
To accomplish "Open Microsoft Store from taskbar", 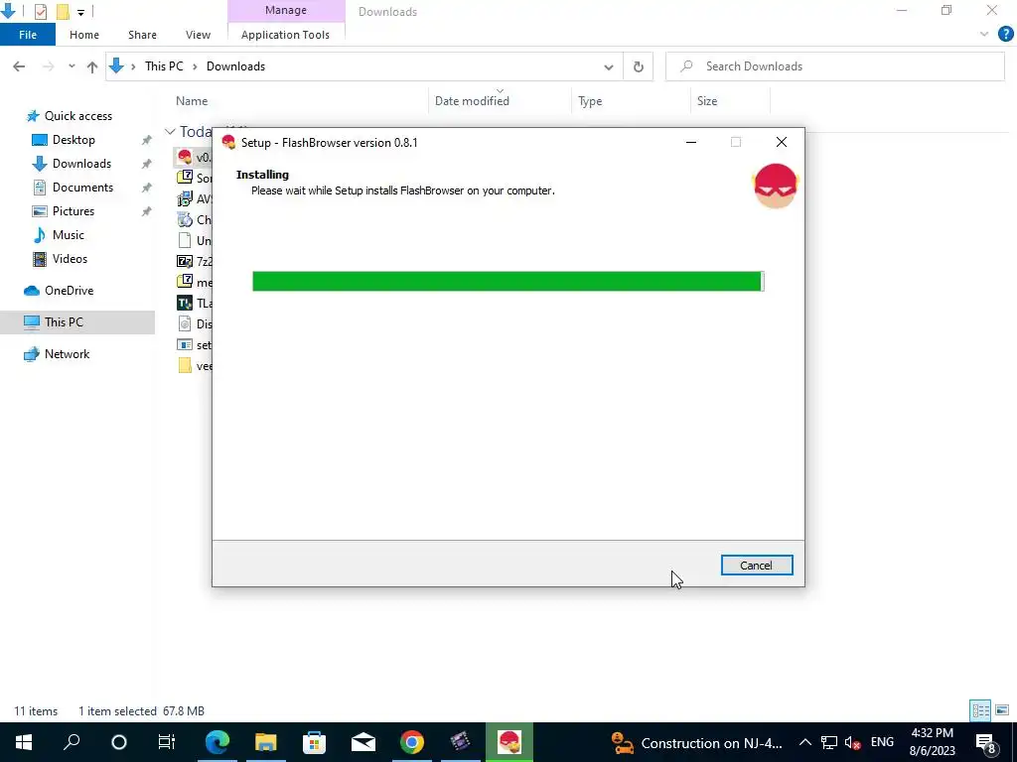I will (314, 742).
